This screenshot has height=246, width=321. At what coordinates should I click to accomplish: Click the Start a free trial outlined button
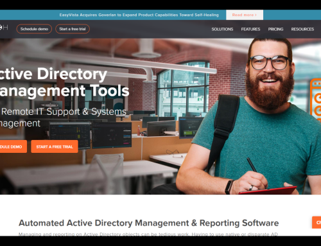[73, 29]
